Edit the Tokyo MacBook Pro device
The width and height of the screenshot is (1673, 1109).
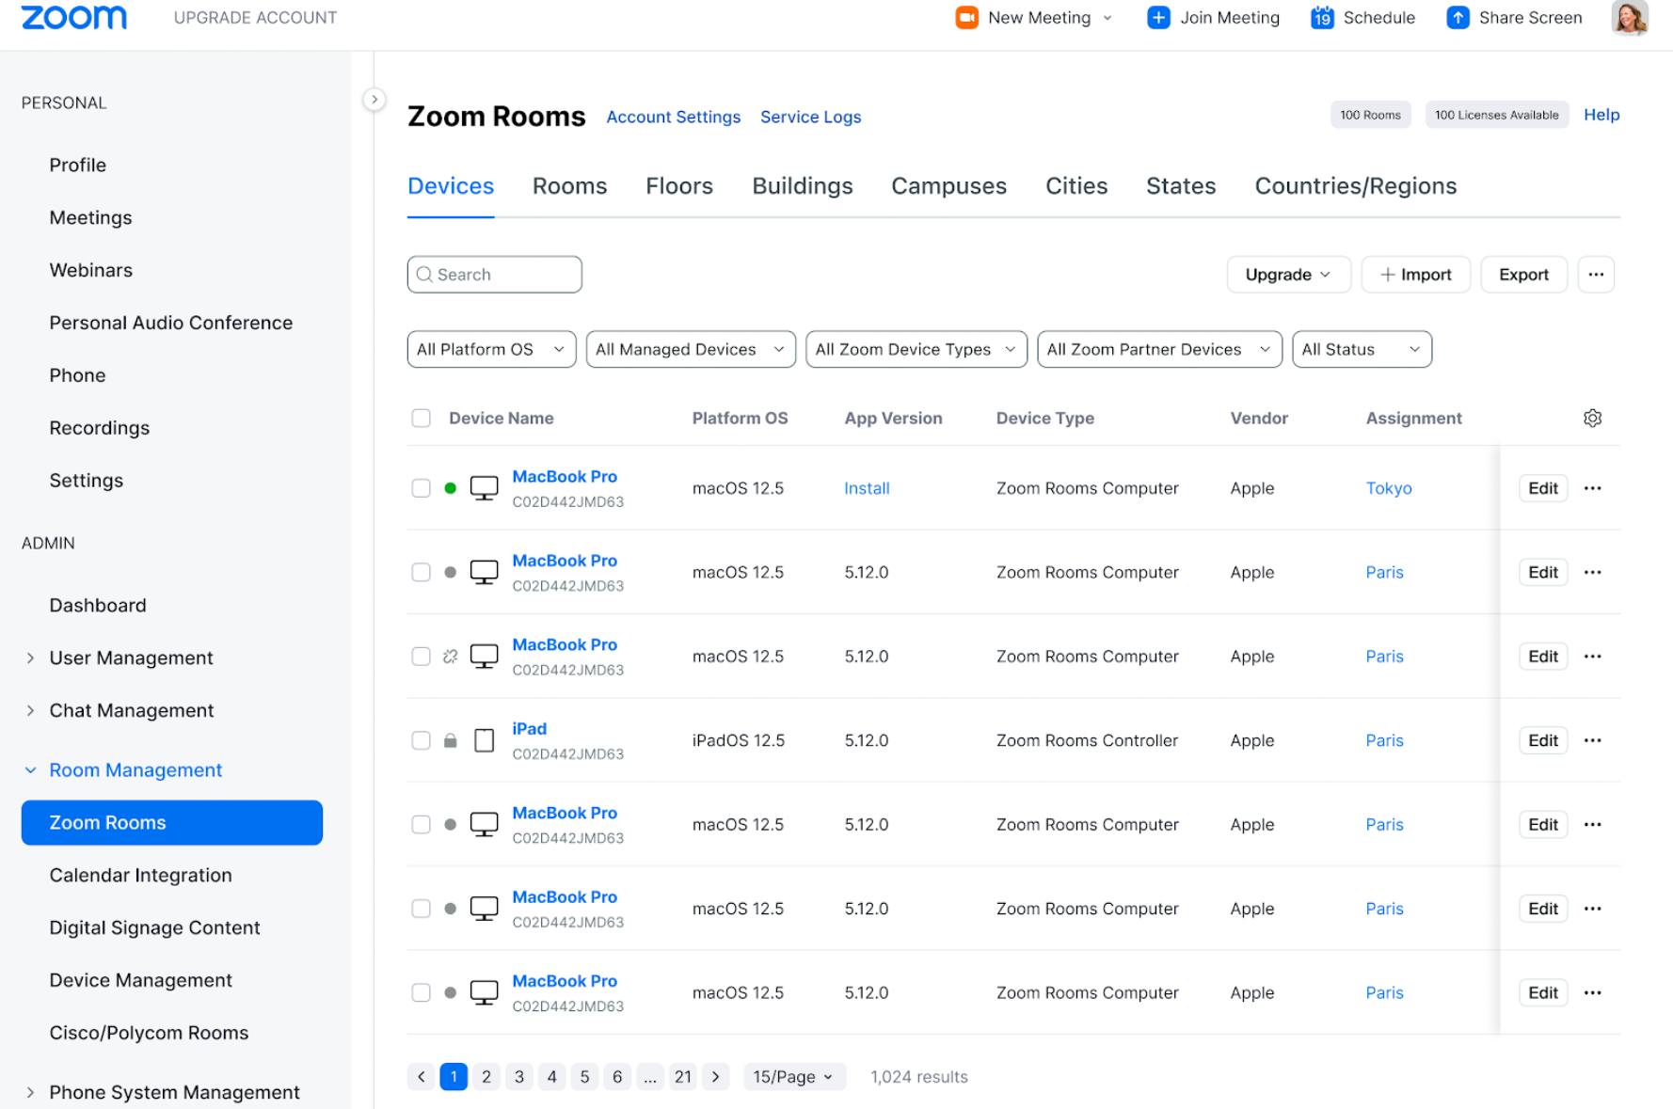1543,488
